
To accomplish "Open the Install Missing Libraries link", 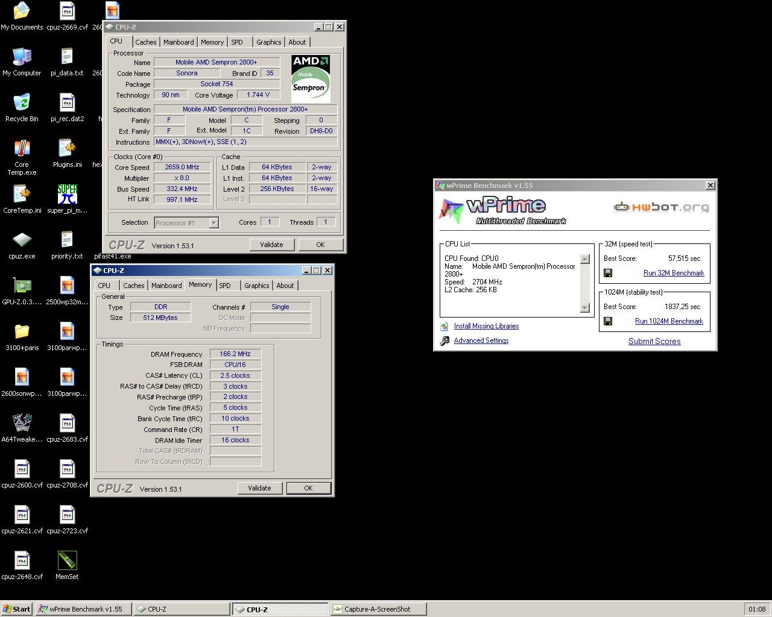I will tap(486, 326).
